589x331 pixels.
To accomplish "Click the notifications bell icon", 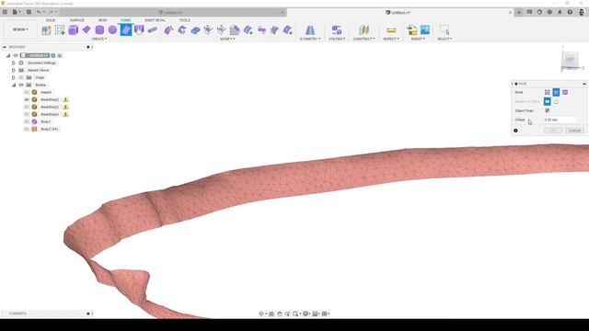I will pyautogui.click(x=560, y=12).
